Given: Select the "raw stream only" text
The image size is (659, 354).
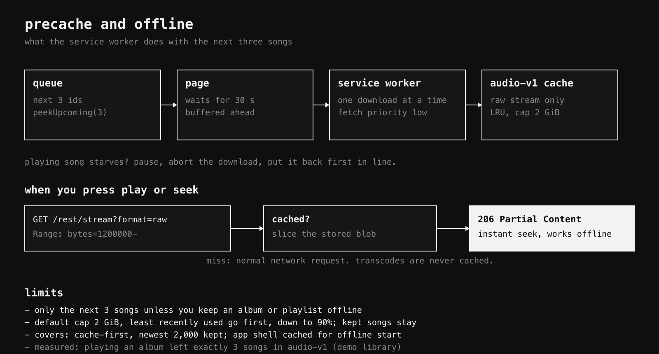Looking at the screenshot, I should click(x=527, y=100).
